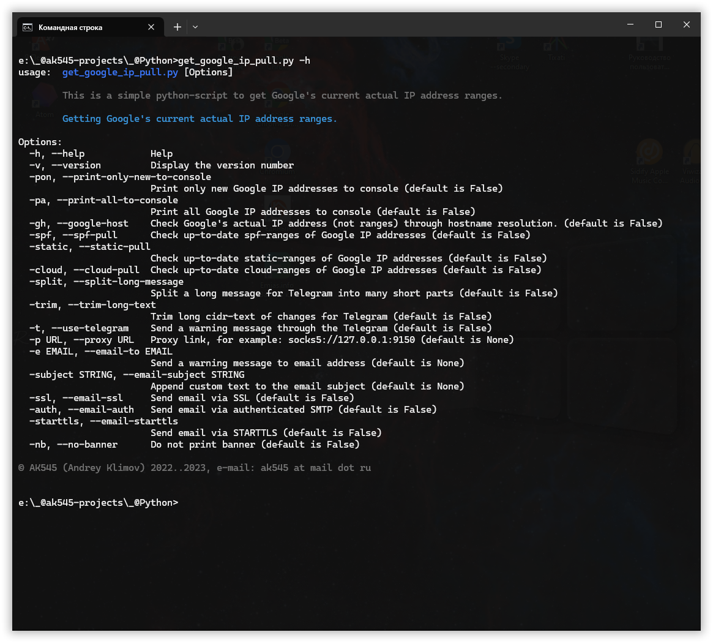
Task: Click the '--split-long-message' option
Action: tap(129, 282)
